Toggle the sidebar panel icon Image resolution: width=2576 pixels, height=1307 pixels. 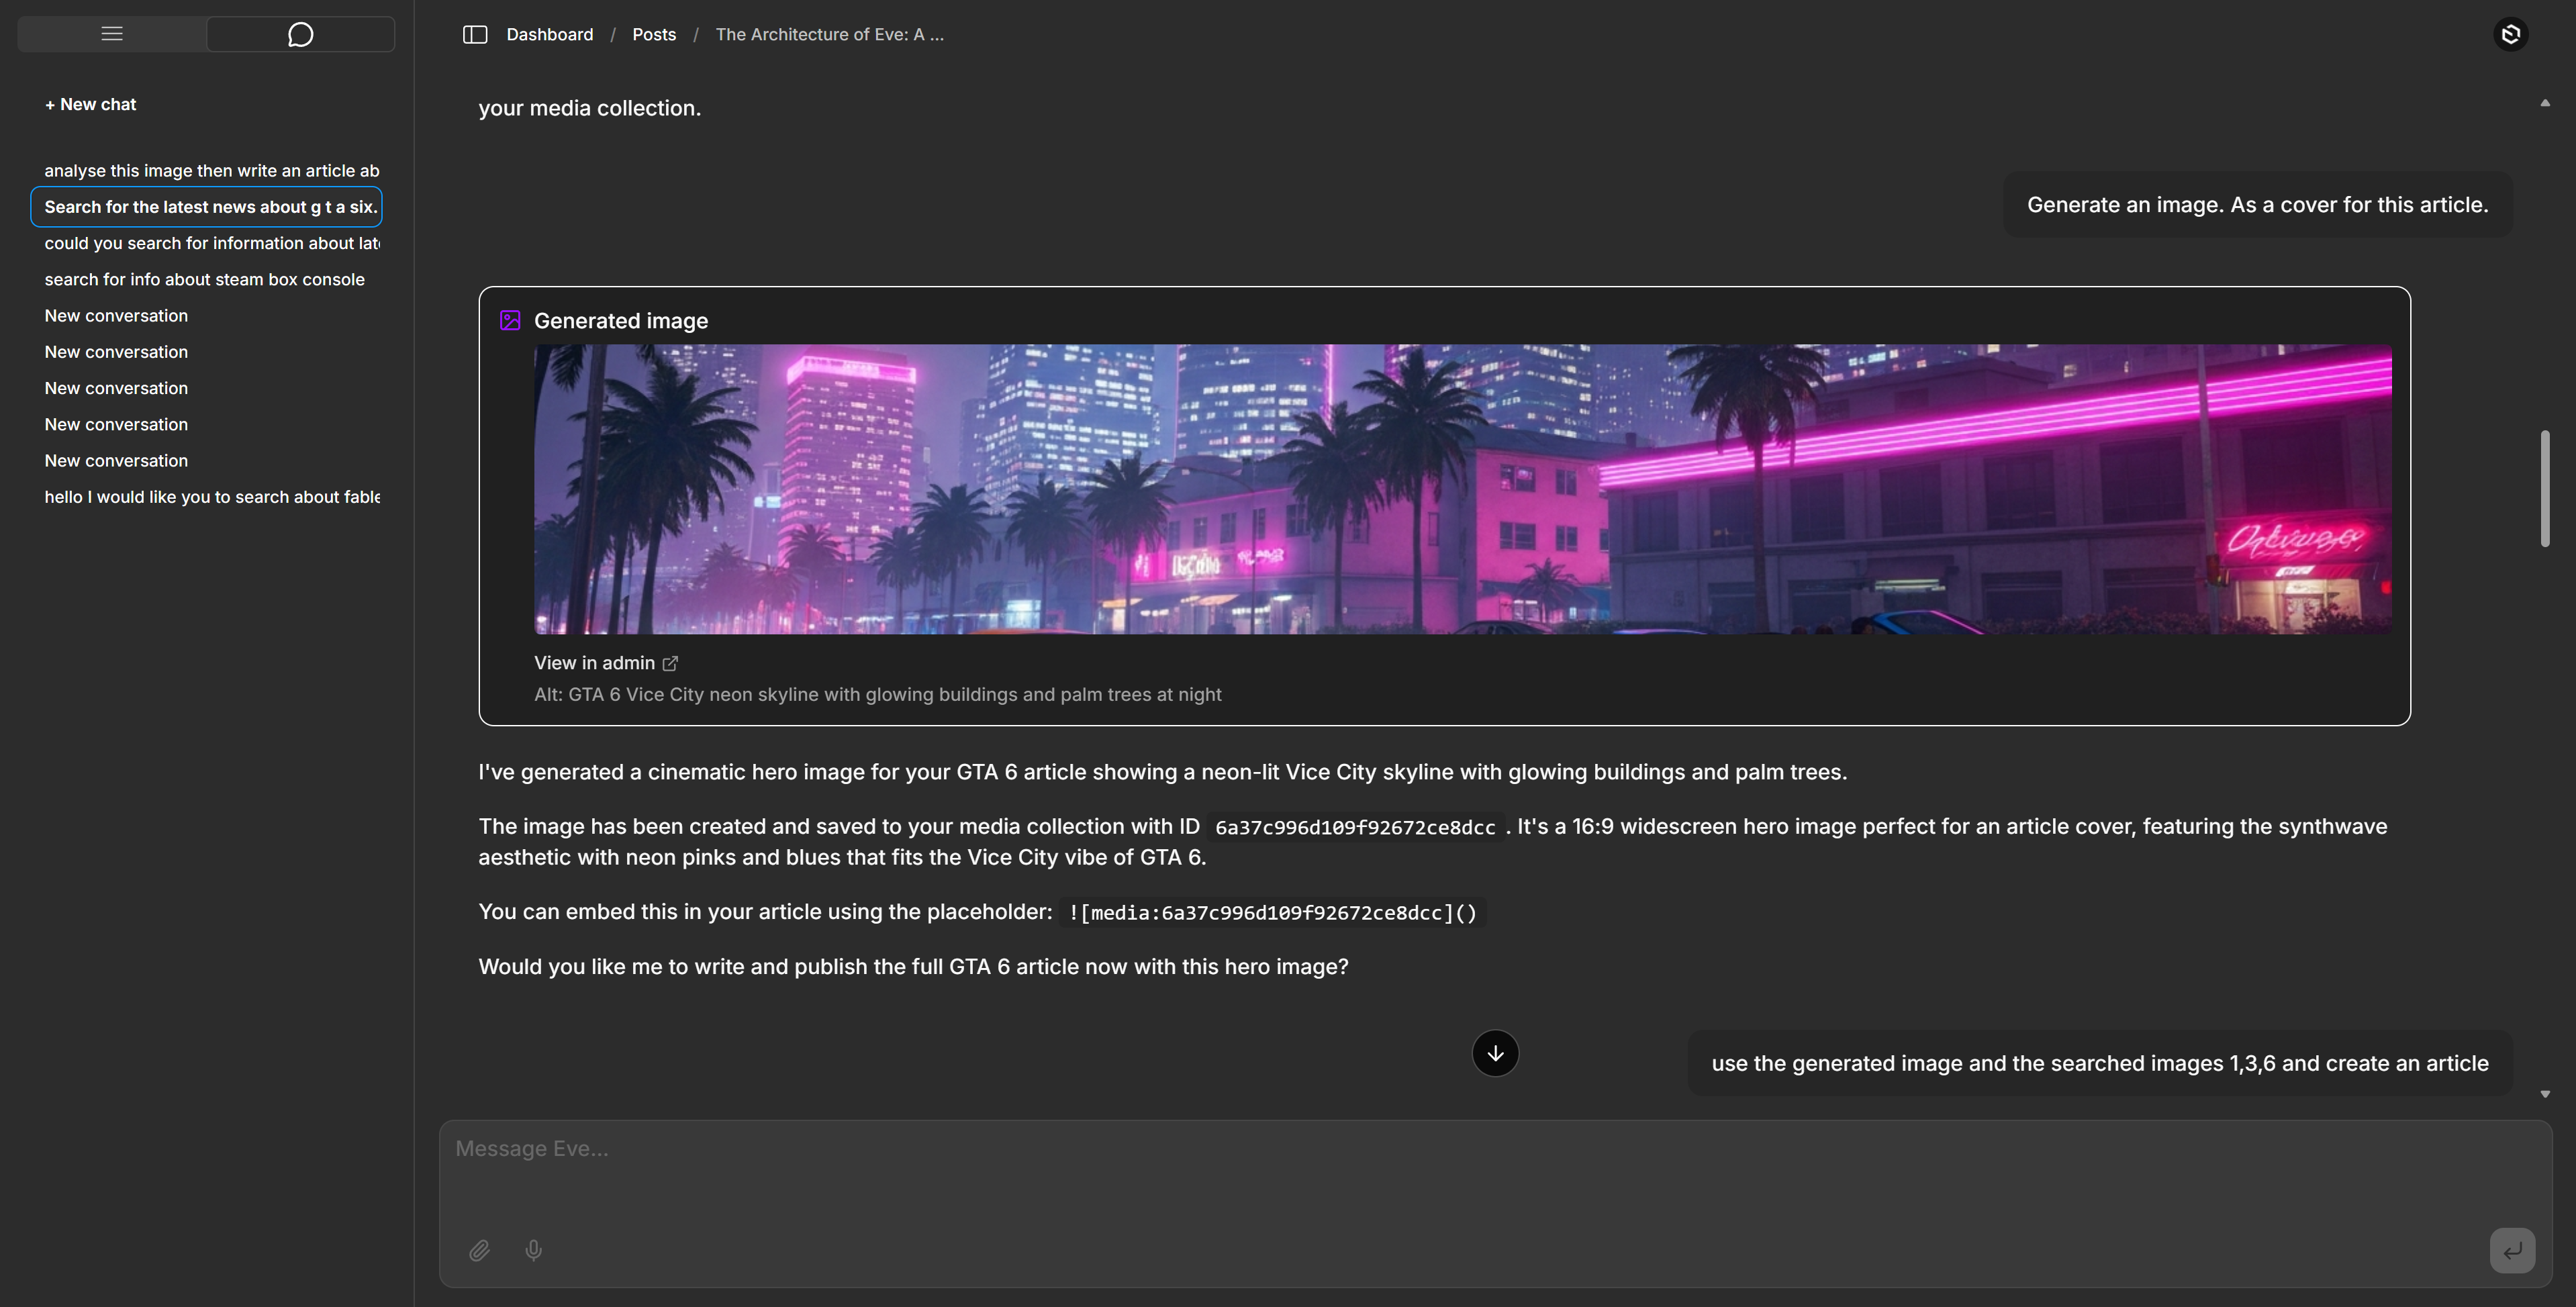tap(475, 35)
